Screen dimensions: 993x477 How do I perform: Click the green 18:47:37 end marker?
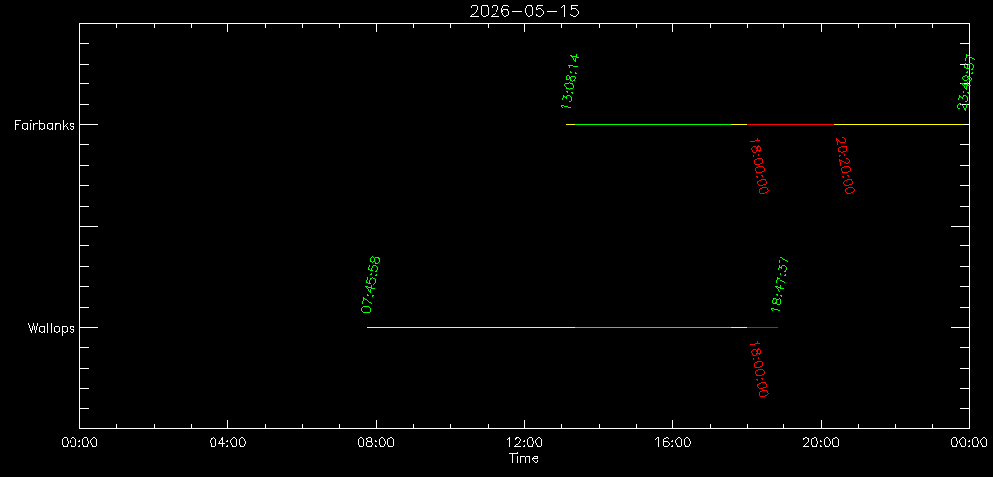(780, 285)
